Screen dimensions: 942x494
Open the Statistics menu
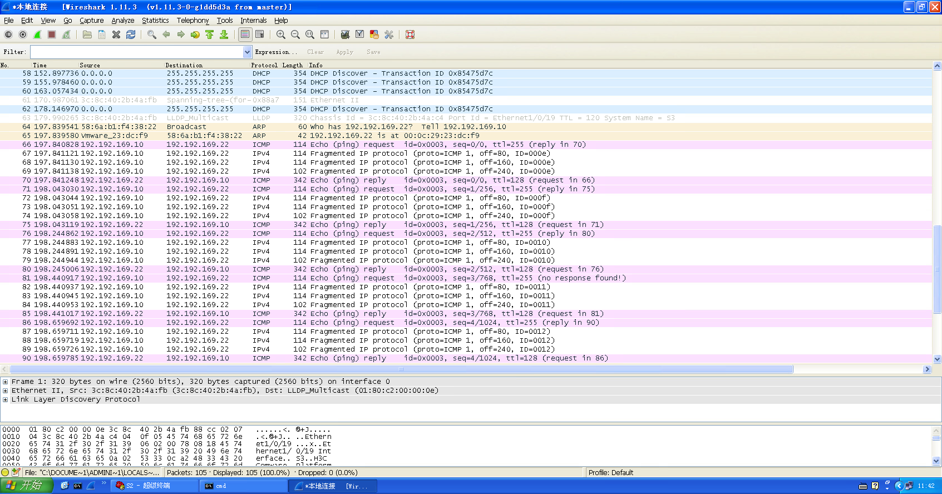155,20
